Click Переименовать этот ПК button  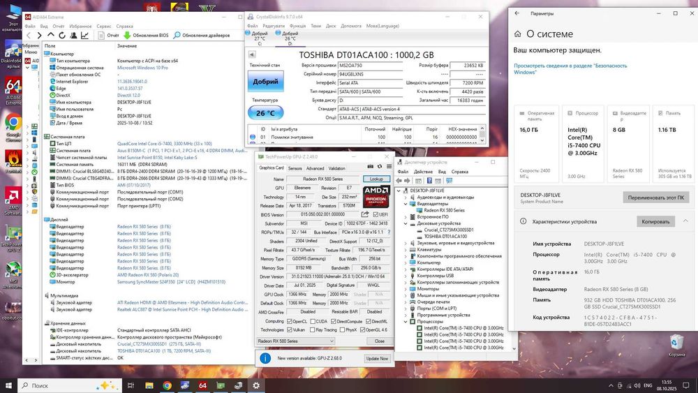click(x=656, y=197)
